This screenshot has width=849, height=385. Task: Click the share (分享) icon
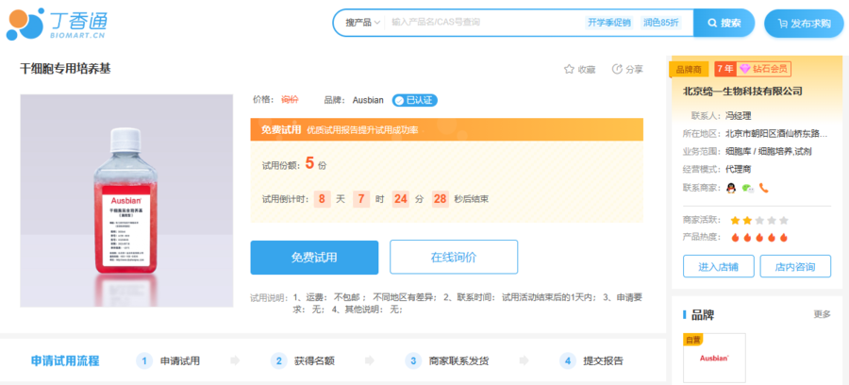tap(618, 69)
